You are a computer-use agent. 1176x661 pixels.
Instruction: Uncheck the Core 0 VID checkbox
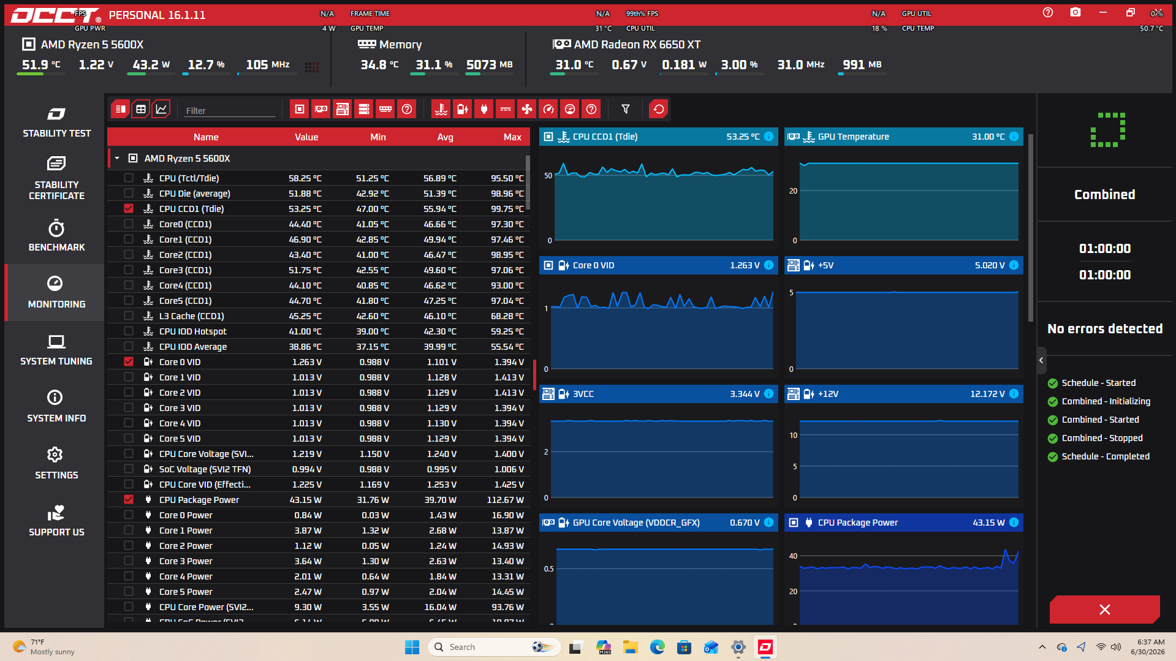pyautogui.click(x=129, y=361)
